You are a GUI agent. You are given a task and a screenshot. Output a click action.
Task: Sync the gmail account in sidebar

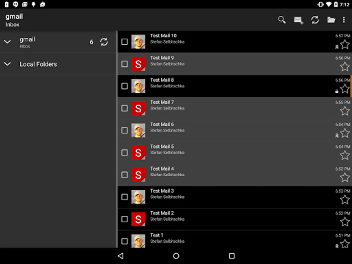click(104, 42)
